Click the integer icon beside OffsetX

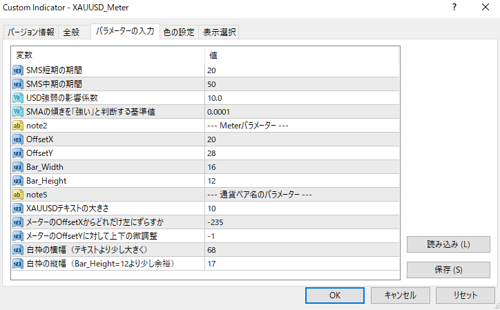17,139
